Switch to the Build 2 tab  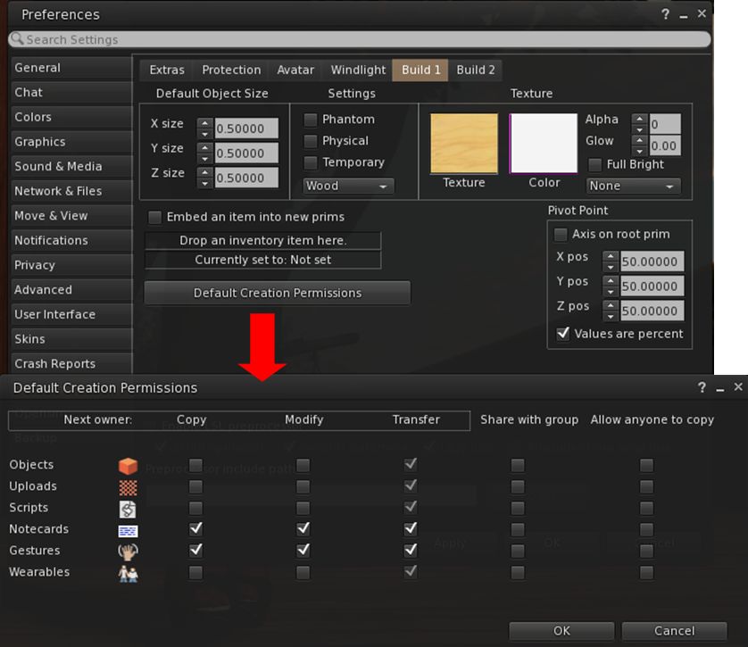[x=476, y=70]
